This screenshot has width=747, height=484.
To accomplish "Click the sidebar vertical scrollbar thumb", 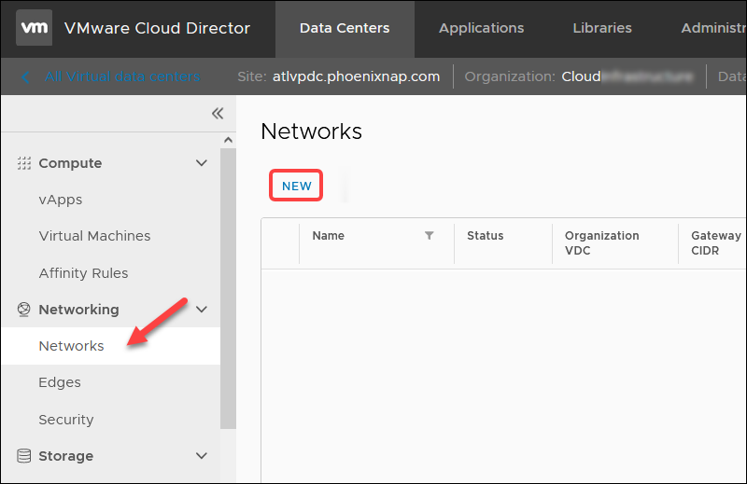I will click(228, 288).
